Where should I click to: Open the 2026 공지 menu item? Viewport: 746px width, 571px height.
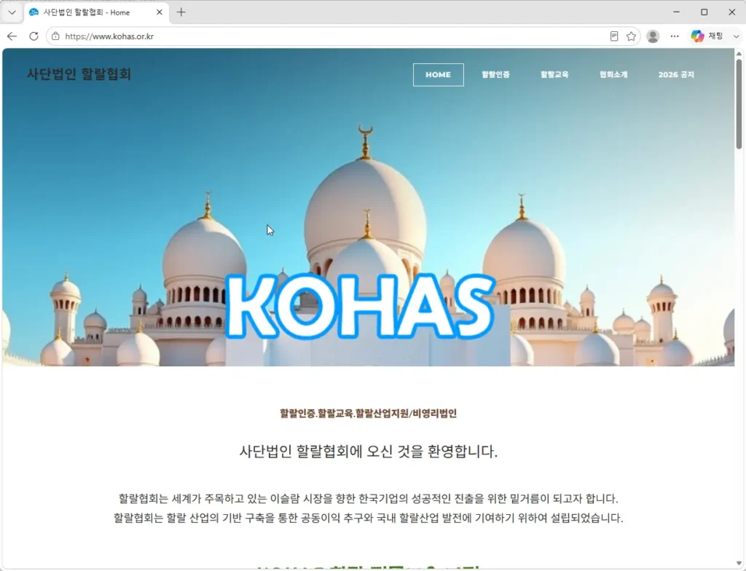click(676, 75)
